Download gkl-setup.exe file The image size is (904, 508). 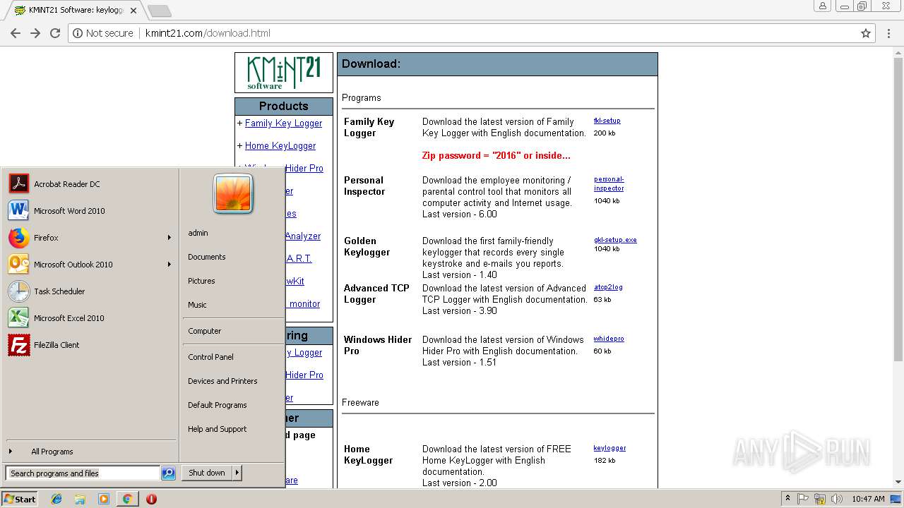(x=615, y=240)
